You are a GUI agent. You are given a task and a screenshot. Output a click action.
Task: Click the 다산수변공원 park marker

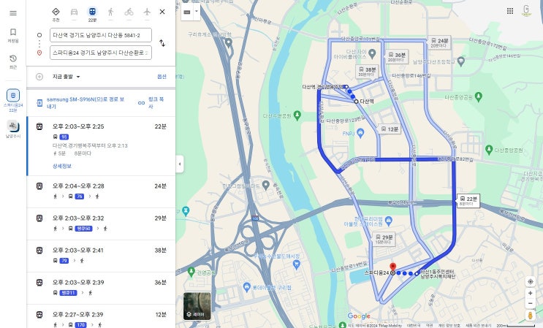pos(297,115)
